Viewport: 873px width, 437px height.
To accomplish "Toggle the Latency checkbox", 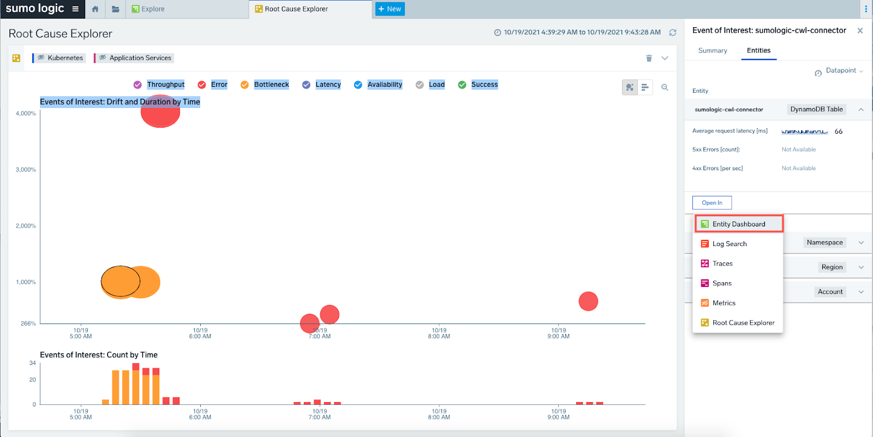I will pyautogui.click(x=306, y=85).
